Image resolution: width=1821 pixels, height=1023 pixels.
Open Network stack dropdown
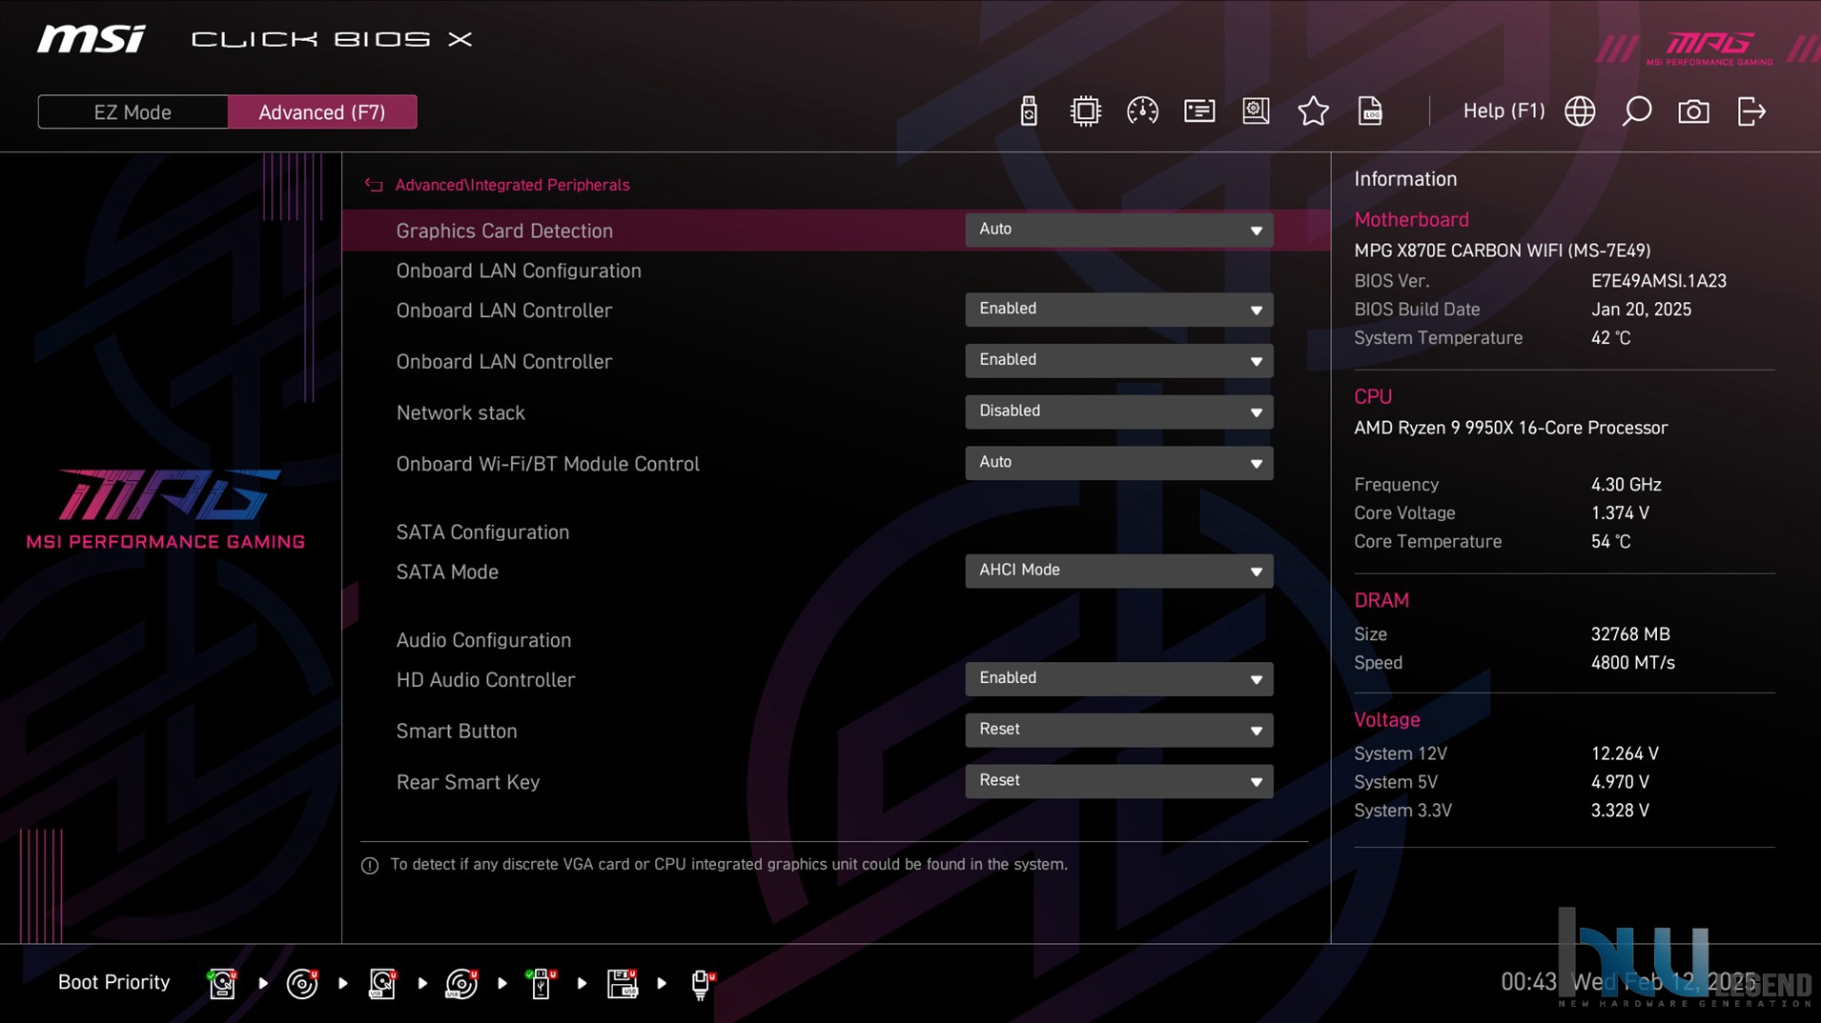pos(1118,411)
